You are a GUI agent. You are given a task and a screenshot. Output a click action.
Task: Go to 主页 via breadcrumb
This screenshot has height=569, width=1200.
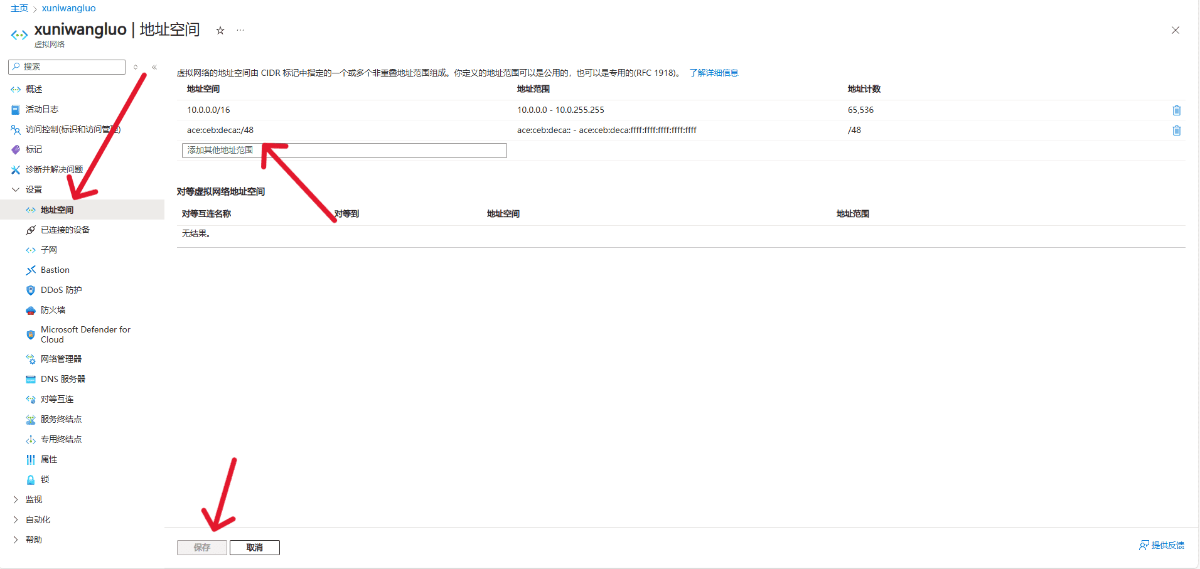(19, 8)
